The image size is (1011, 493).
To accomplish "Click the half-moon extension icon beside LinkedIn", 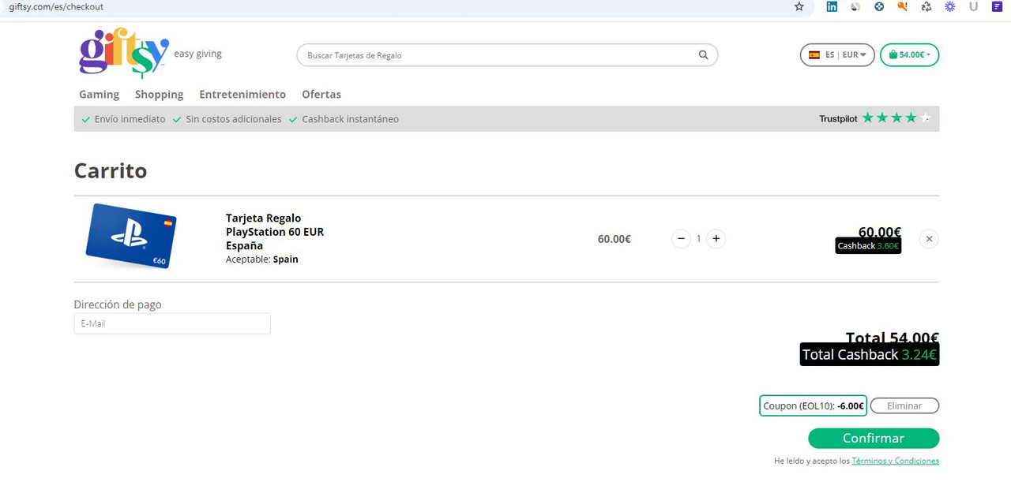I will click(855, 6).
